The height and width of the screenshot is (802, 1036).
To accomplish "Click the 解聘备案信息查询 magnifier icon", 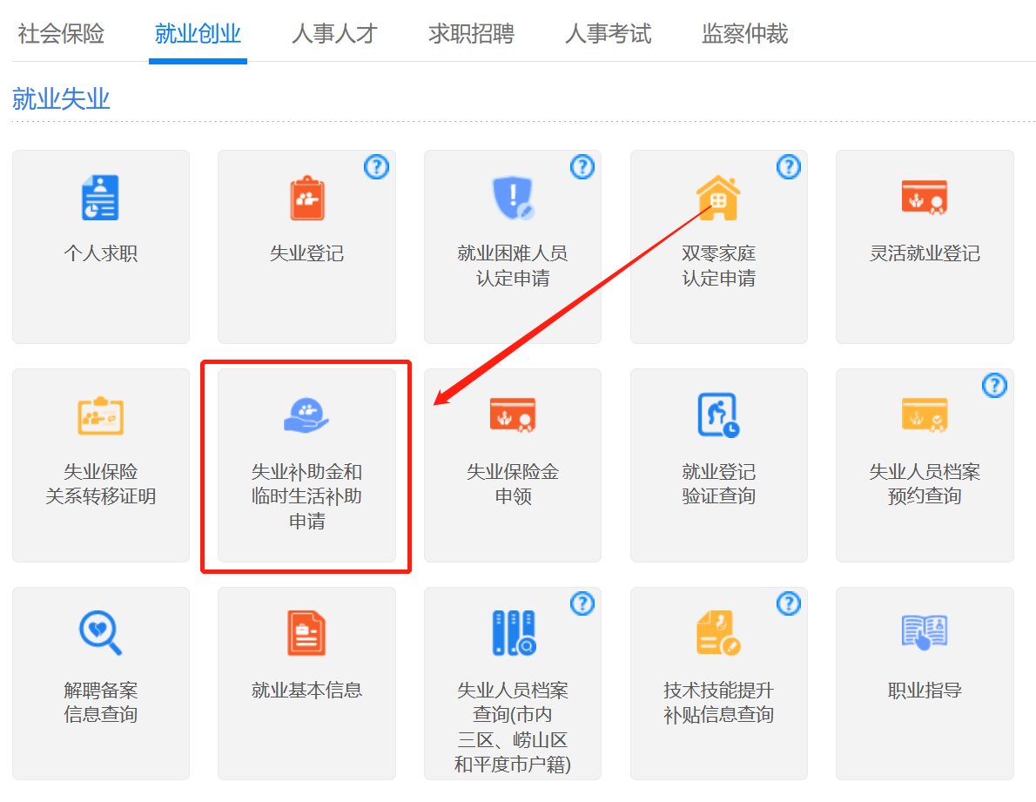I will 101,634.
